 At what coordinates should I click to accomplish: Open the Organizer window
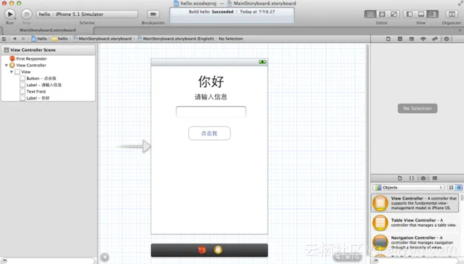451,14
